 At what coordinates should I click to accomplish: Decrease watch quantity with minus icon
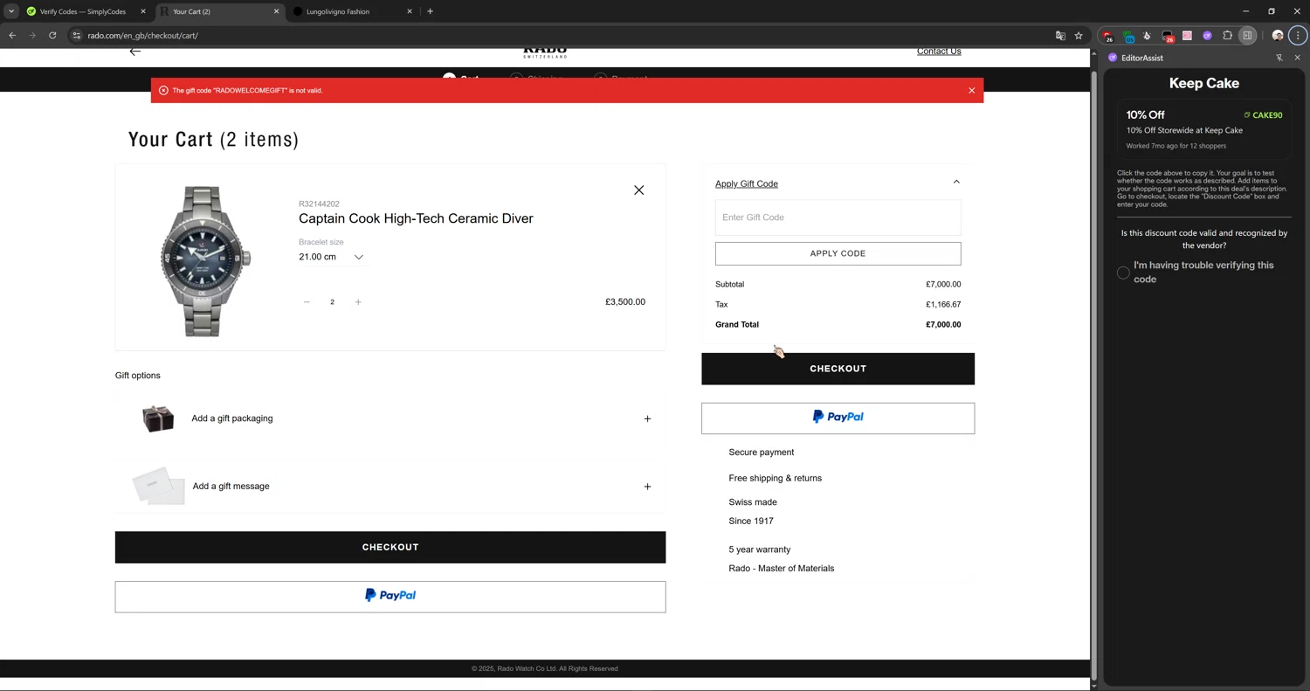(x=307, y=302)
